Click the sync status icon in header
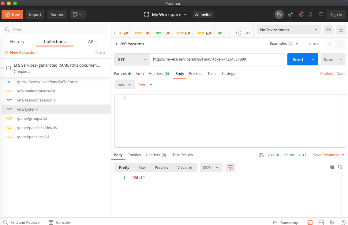This screenshot has width=348, height=225. click(279, 14)
